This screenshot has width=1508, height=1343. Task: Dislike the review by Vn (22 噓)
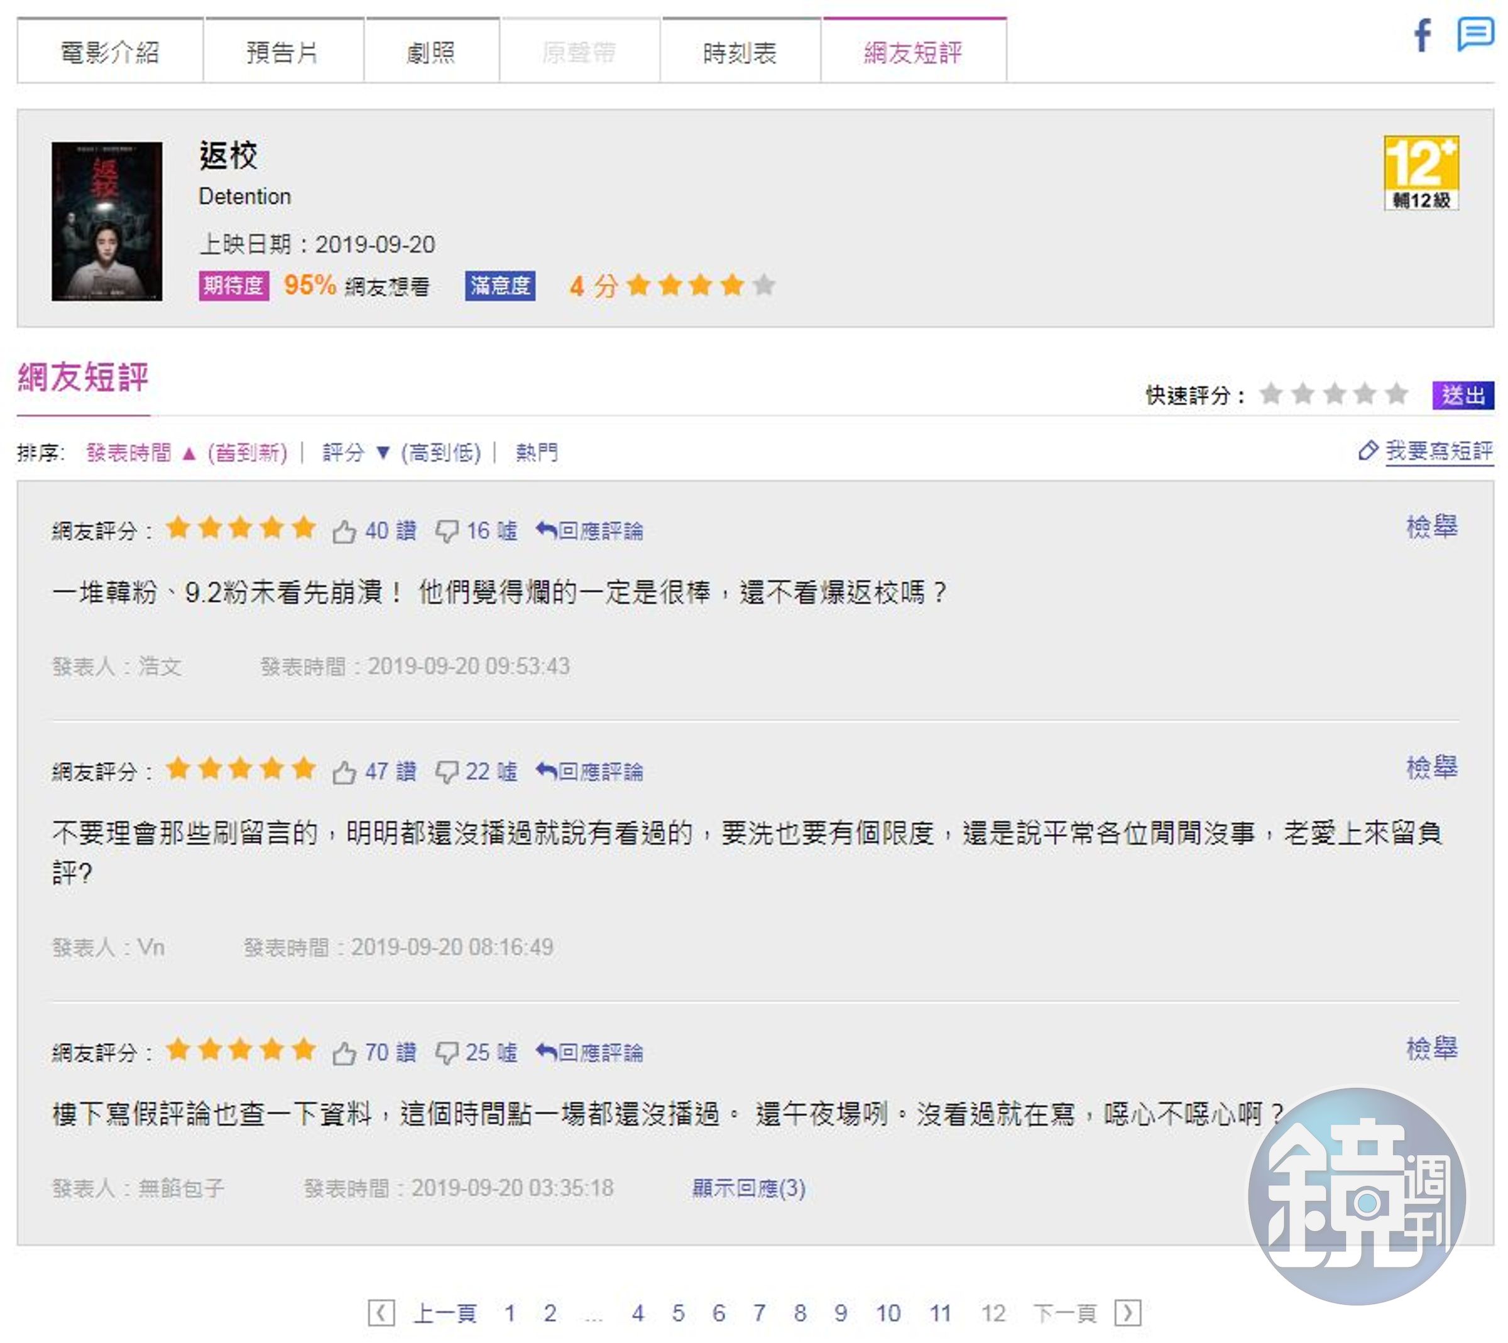coord(476,772)
